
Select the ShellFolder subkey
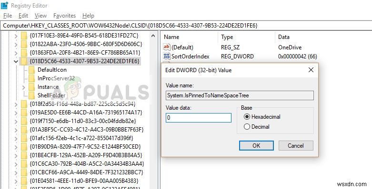pos(51,95)
